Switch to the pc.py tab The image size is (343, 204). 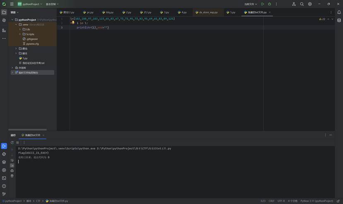89,12
